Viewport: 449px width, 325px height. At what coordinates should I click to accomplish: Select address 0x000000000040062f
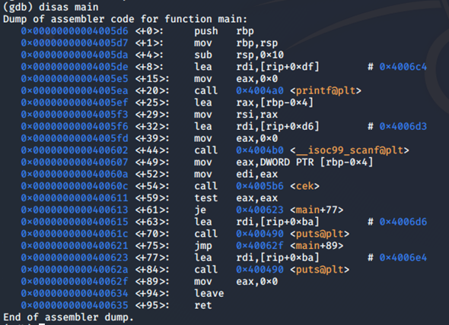click(75, 282)
